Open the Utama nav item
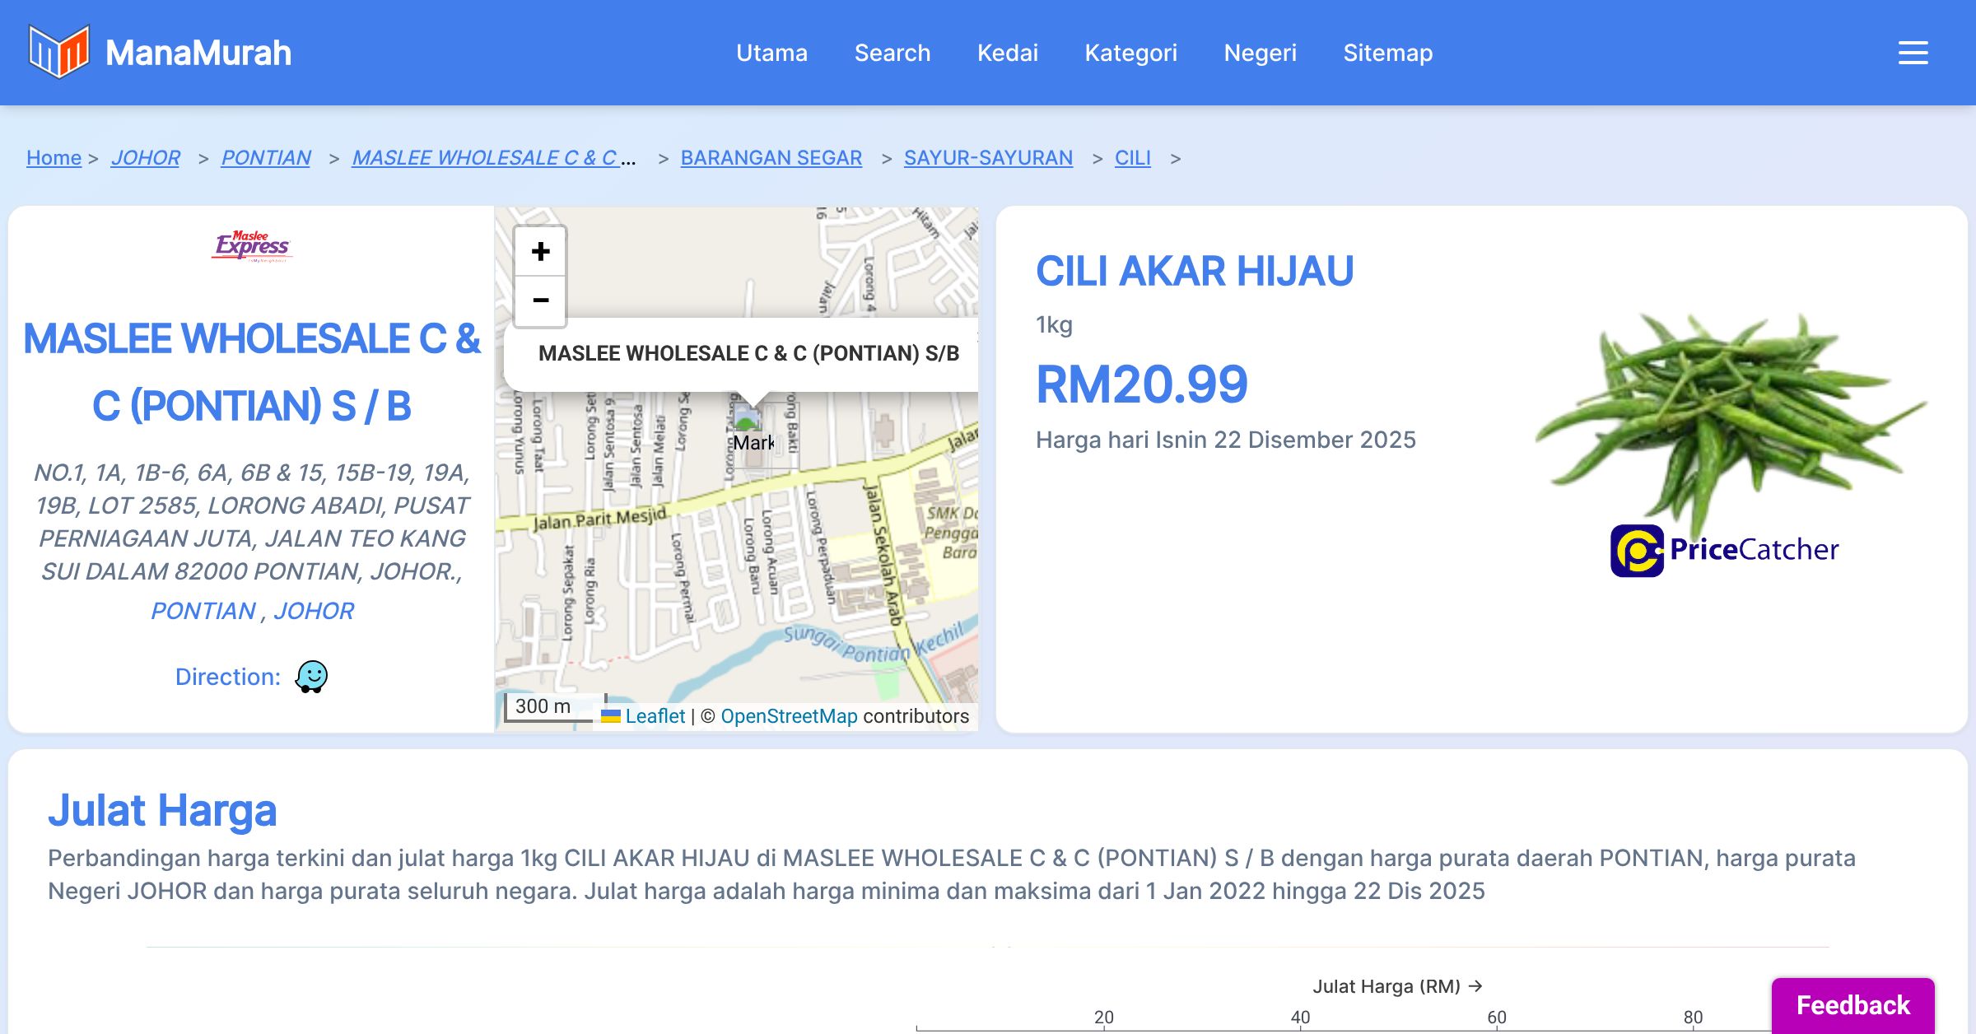This screenshot has width=1976, height=1034. (771, 53)
